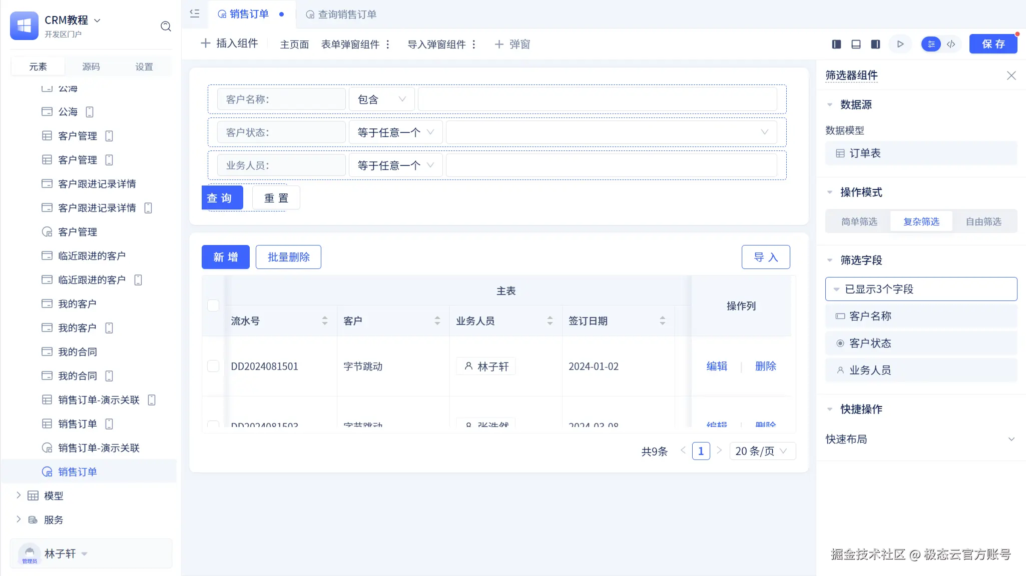
Task: Switch to the 元素 tab
Action: coord(38,66)
